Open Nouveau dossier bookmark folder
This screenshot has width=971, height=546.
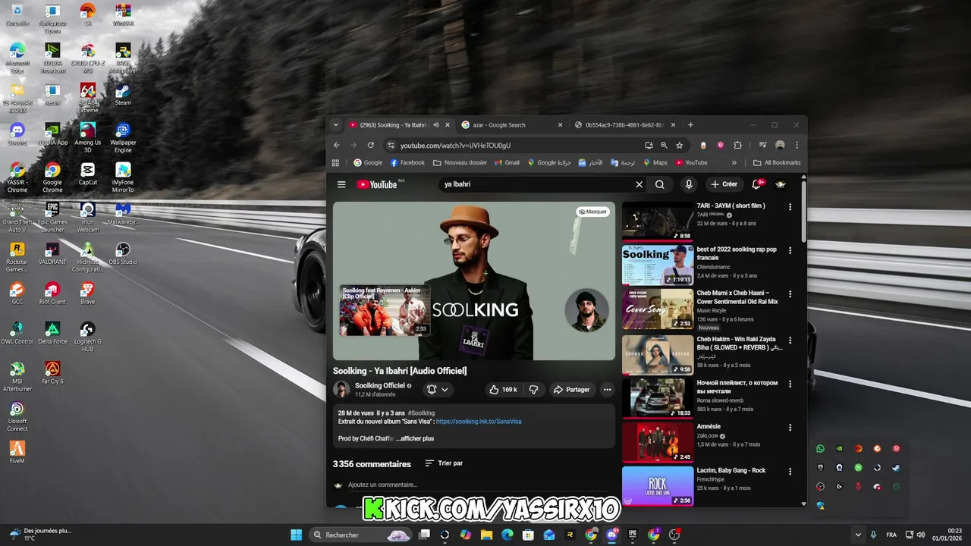460,162
